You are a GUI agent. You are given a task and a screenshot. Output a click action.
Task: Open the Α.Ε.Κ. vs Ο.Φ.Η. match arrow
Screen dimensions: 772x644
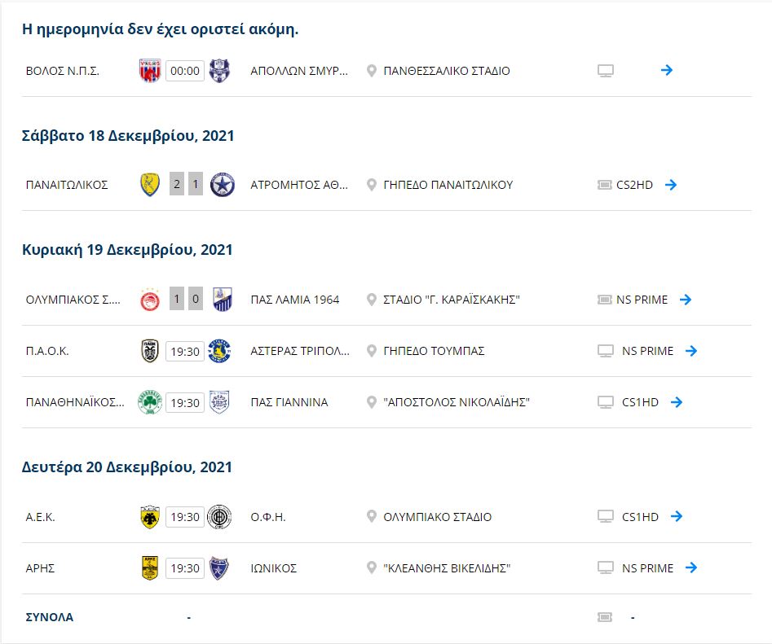point(676,517)
